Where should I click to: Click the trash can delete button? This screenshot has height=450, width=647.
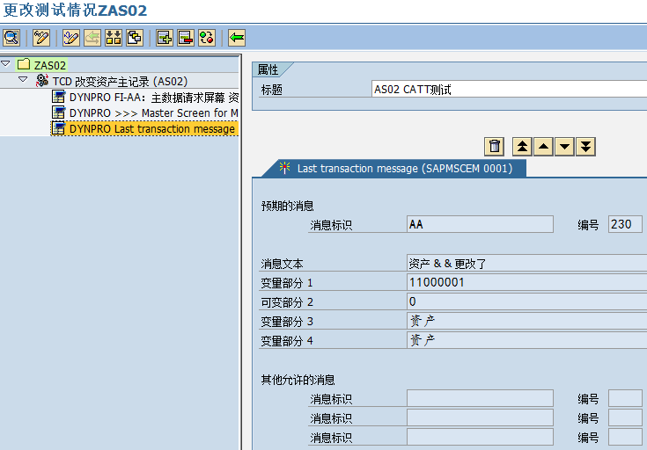[x=495, y=147]
